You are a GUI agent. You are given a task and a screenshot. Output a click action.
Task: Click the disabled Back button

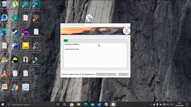coord(101,74)
